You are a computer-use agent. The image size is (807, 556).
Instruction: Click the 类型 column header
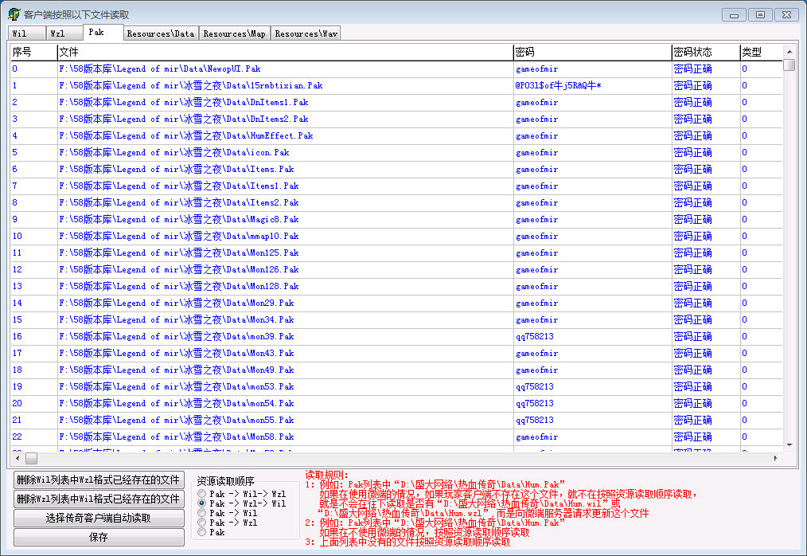(x=761, y=52)
